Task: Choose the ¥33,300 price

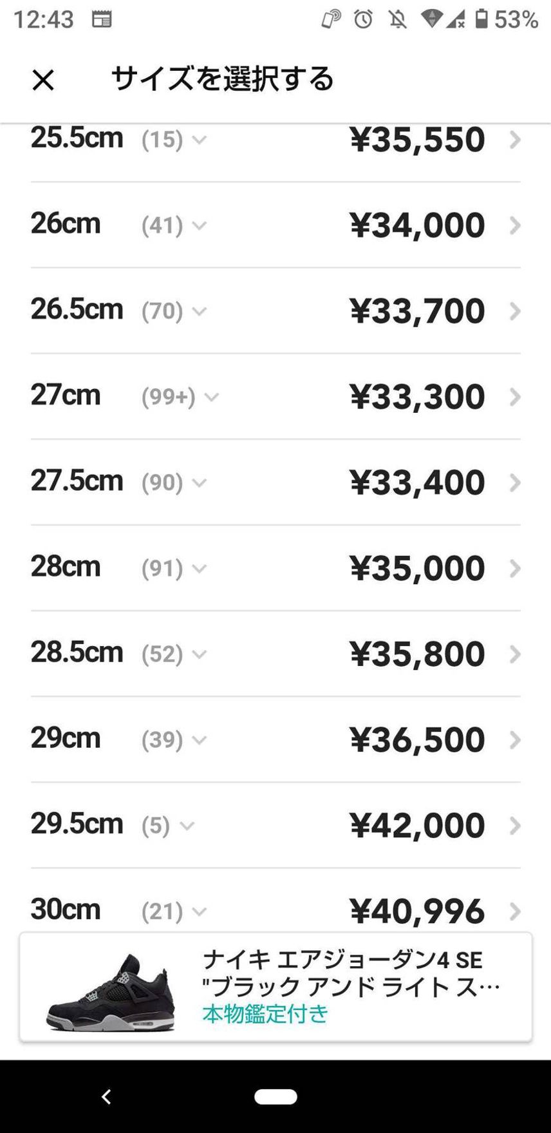Action: pyautogui.click(x=417, y=397)
